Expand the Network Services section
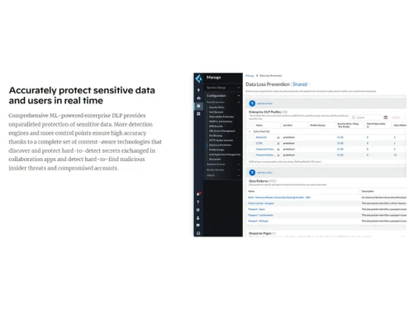 223,165
